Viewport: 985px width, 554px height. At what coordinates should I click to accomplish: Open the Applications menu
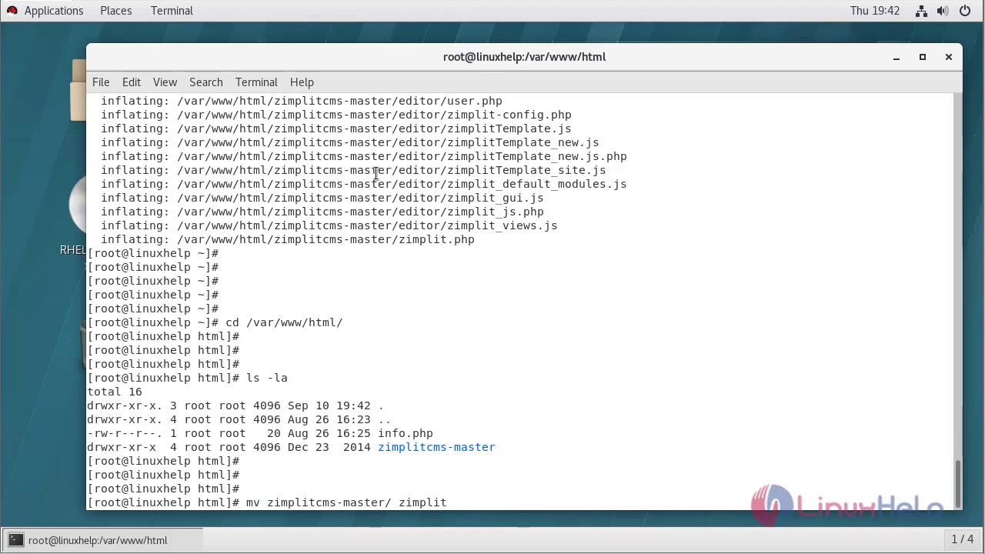(x=54, y=11)
